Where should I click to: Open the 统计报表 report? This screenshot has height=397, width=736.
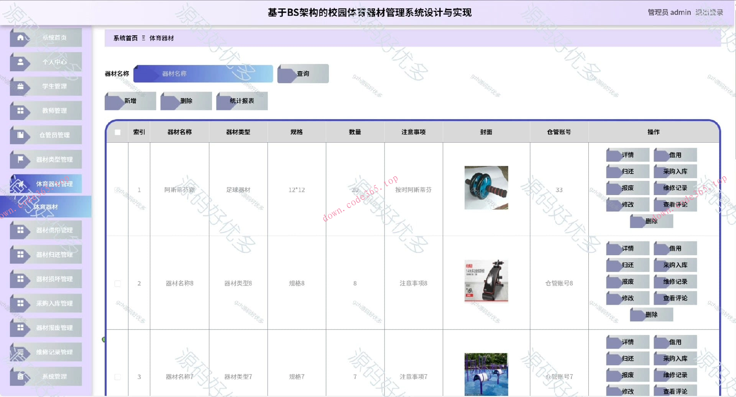pyautogui.click(x=242, y=101)
